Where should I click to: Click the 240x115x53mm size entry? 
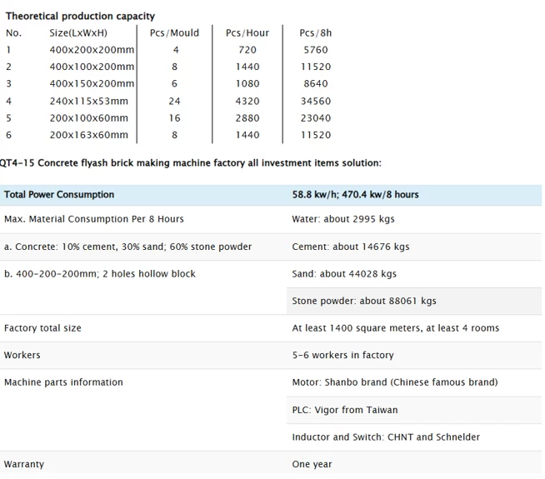pyautogui.click(x=89, y=101)
